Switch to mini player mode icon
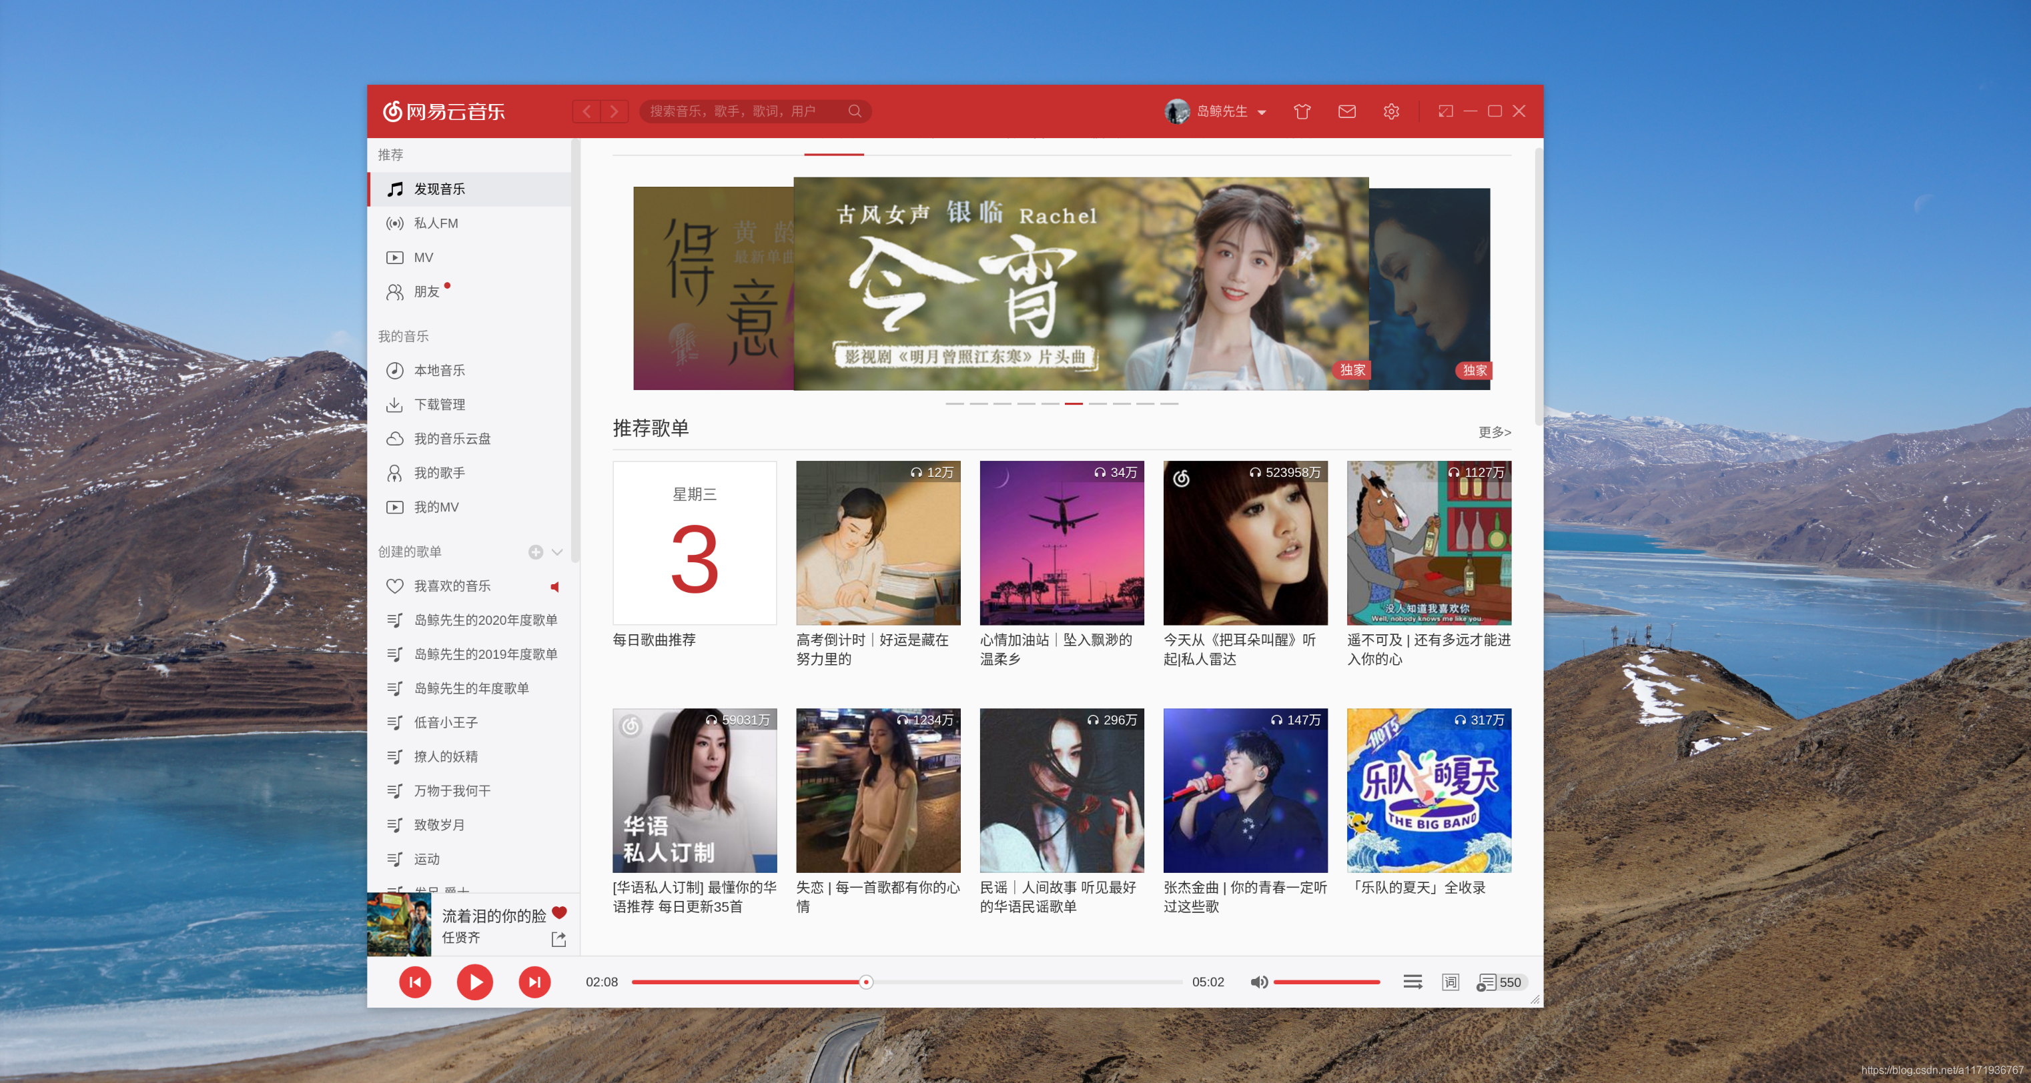Screen dimensions: 2031x1083 click(x=1445, y=111)
